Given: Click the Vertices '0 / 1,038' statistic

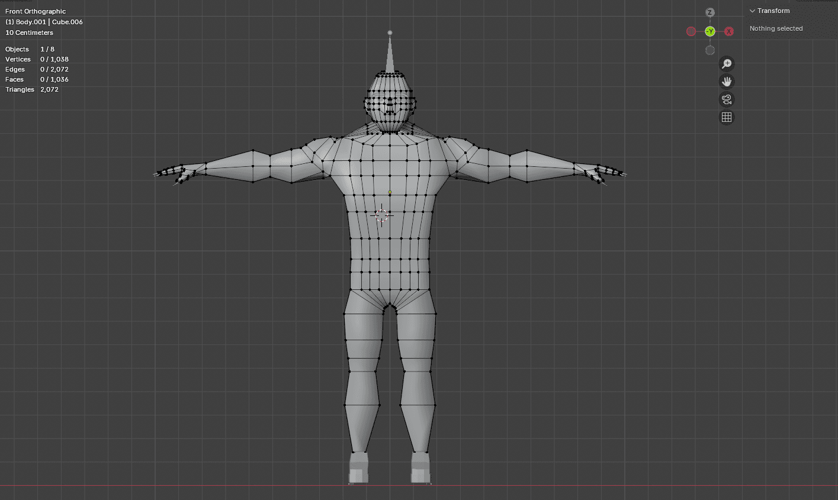Looking at the screenshot, I should [54, 59].
